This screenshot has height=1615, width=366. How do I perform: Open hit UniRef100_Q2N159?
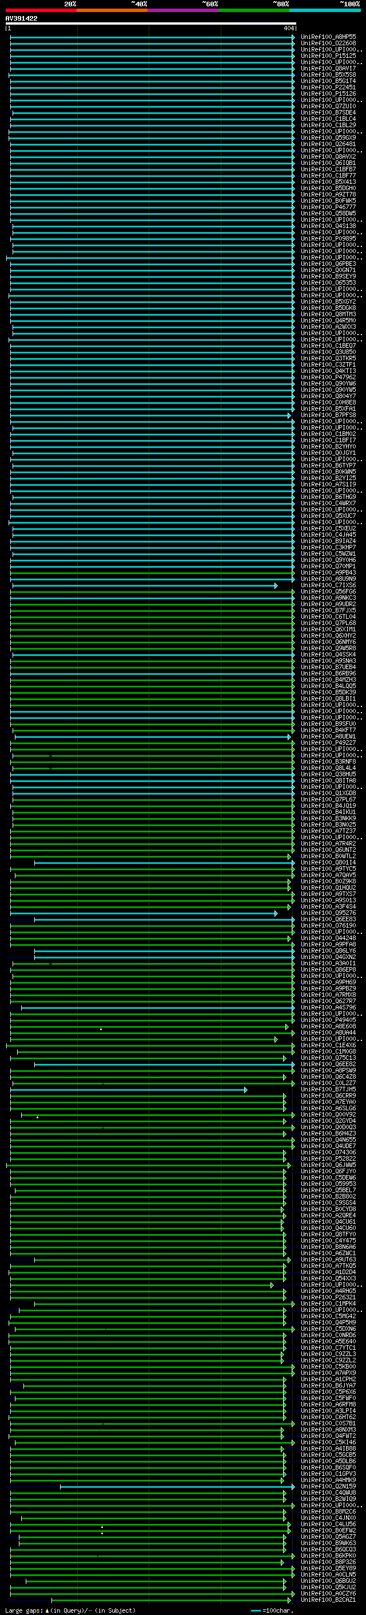[328, 1487]
